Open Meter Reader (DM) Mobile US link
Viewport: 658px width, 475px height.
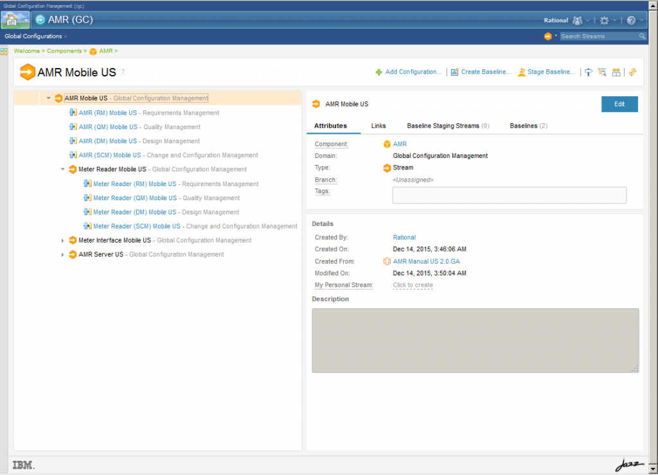pos(135,212)
